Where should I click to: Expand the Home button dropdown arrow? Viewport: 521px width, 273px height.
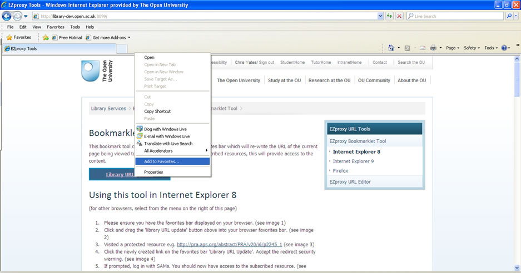tap(399, 48)
